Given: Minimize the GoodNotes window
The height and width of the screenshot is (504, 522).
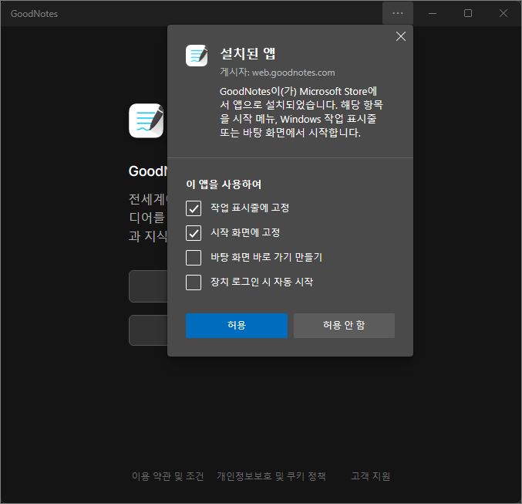Looking at the screenshot, I should pyautogui.click(x=433, y=13).
